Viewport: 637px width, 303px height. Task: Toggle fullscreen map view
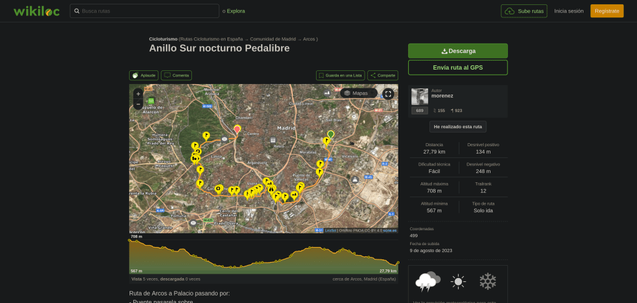(388, 94)
